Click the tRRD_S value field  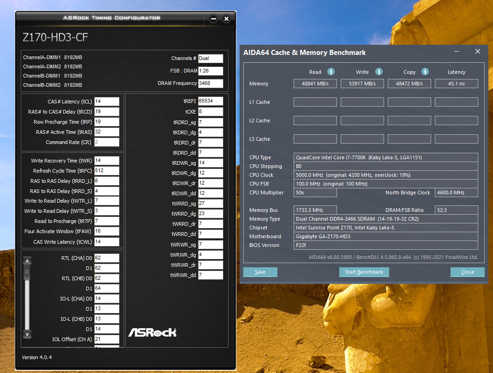point(107,191)
